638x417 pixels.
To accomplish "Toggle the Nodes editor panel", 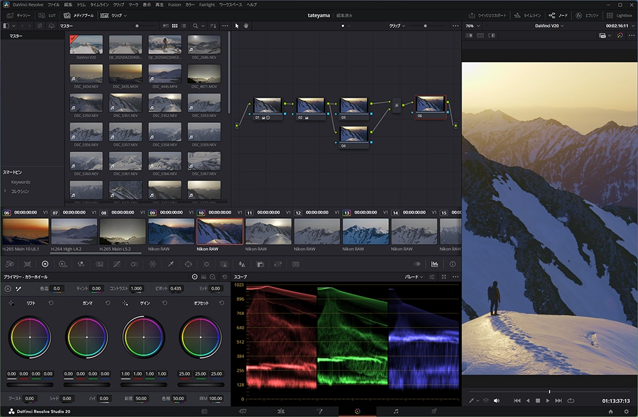I will pyautogui.click(x=558, y=15).
